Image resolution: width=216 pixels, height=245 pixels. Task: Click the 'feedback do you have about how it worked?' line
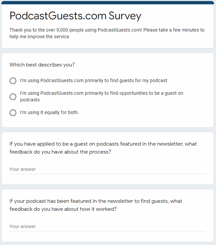tap(63, 209)
